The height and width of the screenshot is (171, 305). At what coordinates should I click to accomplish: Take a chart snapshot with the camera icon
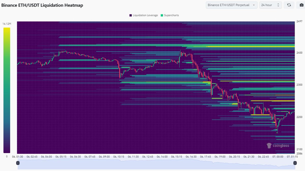(x=301, y=5)
